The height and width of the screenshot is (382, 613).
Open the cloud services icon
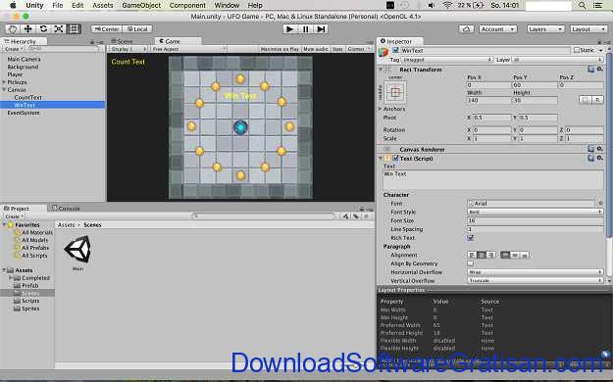(x=467, y=29)
